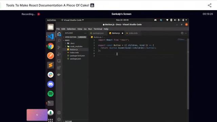Screen dimensions: 217x122
Task: Open Terminal from the dock
Action: (51, 103)
